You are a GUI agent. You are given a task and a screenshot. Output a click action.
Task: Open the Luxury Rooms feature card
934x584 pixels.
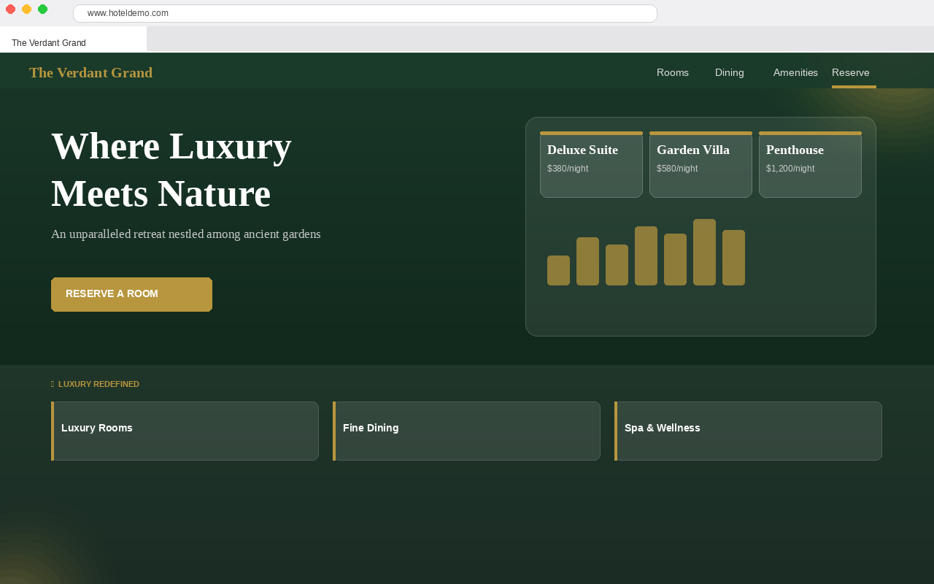(185, 431)
